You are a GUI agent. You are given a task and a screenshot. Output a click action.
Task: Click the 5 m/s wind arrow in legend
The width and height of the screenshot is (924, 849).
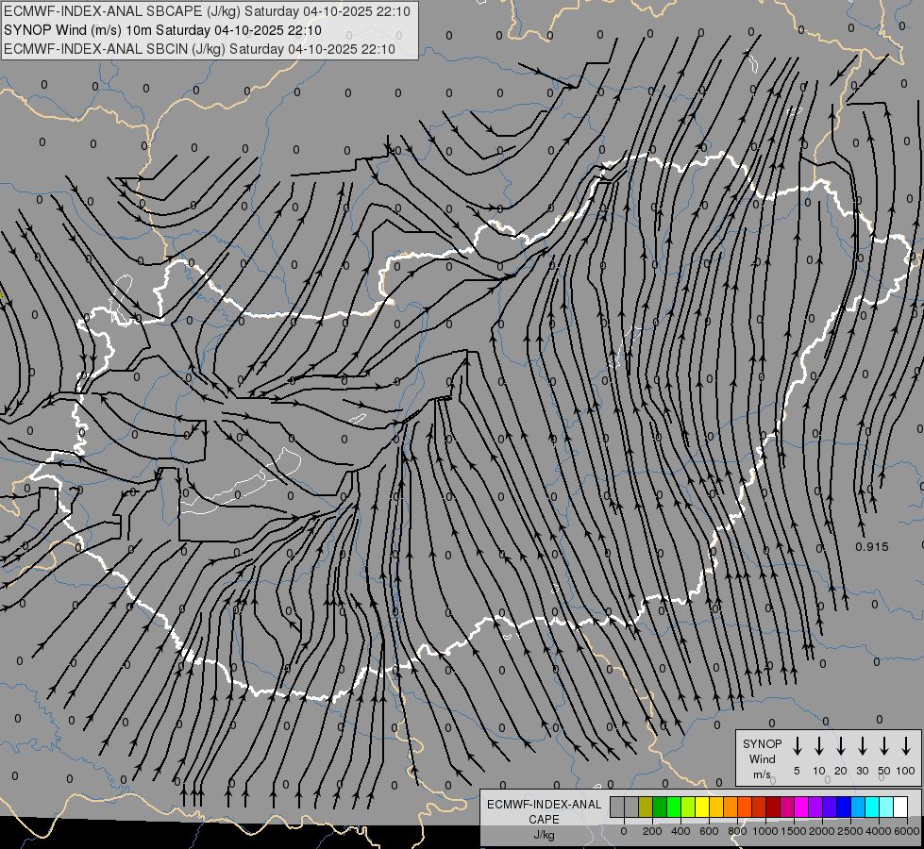click(797, 746)
